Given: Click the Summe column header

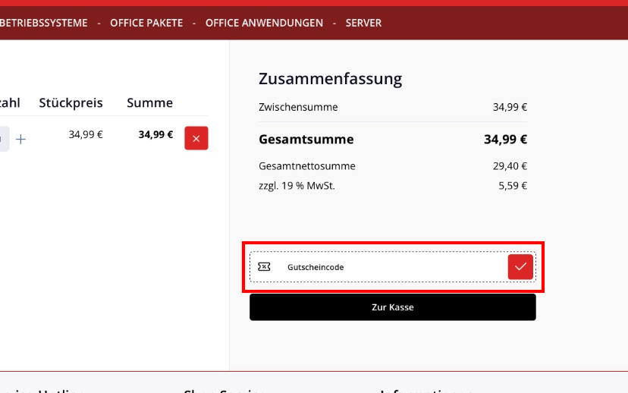Looking at the screenshot, I should pyautogui.click(x=149, y=103).
